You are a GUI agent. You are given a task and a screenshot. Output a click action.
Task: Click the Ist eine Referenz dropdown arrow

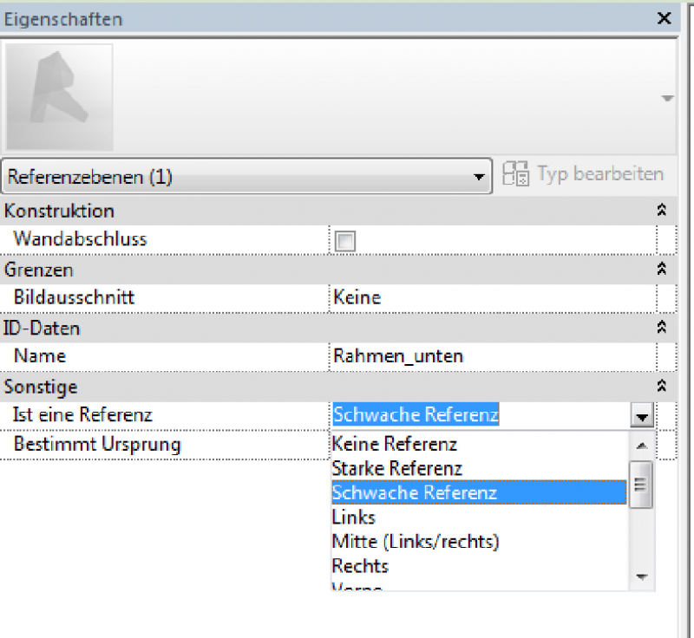click(642, 416)
